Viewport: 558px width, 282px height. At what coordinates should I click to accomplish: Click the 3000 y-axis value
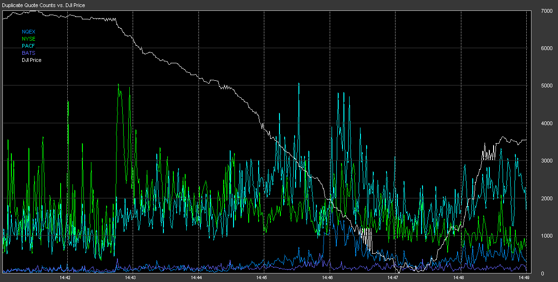tap(547, 161)
